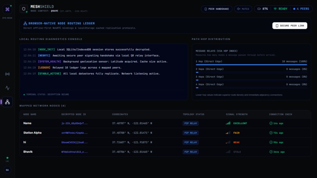Click the STABLE_ACTIVE log tag
Viewport: 317px width, 178px height.
(50, 74)
